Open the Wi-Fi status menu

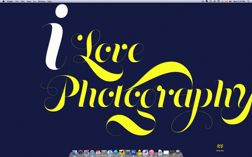[219, 1]
